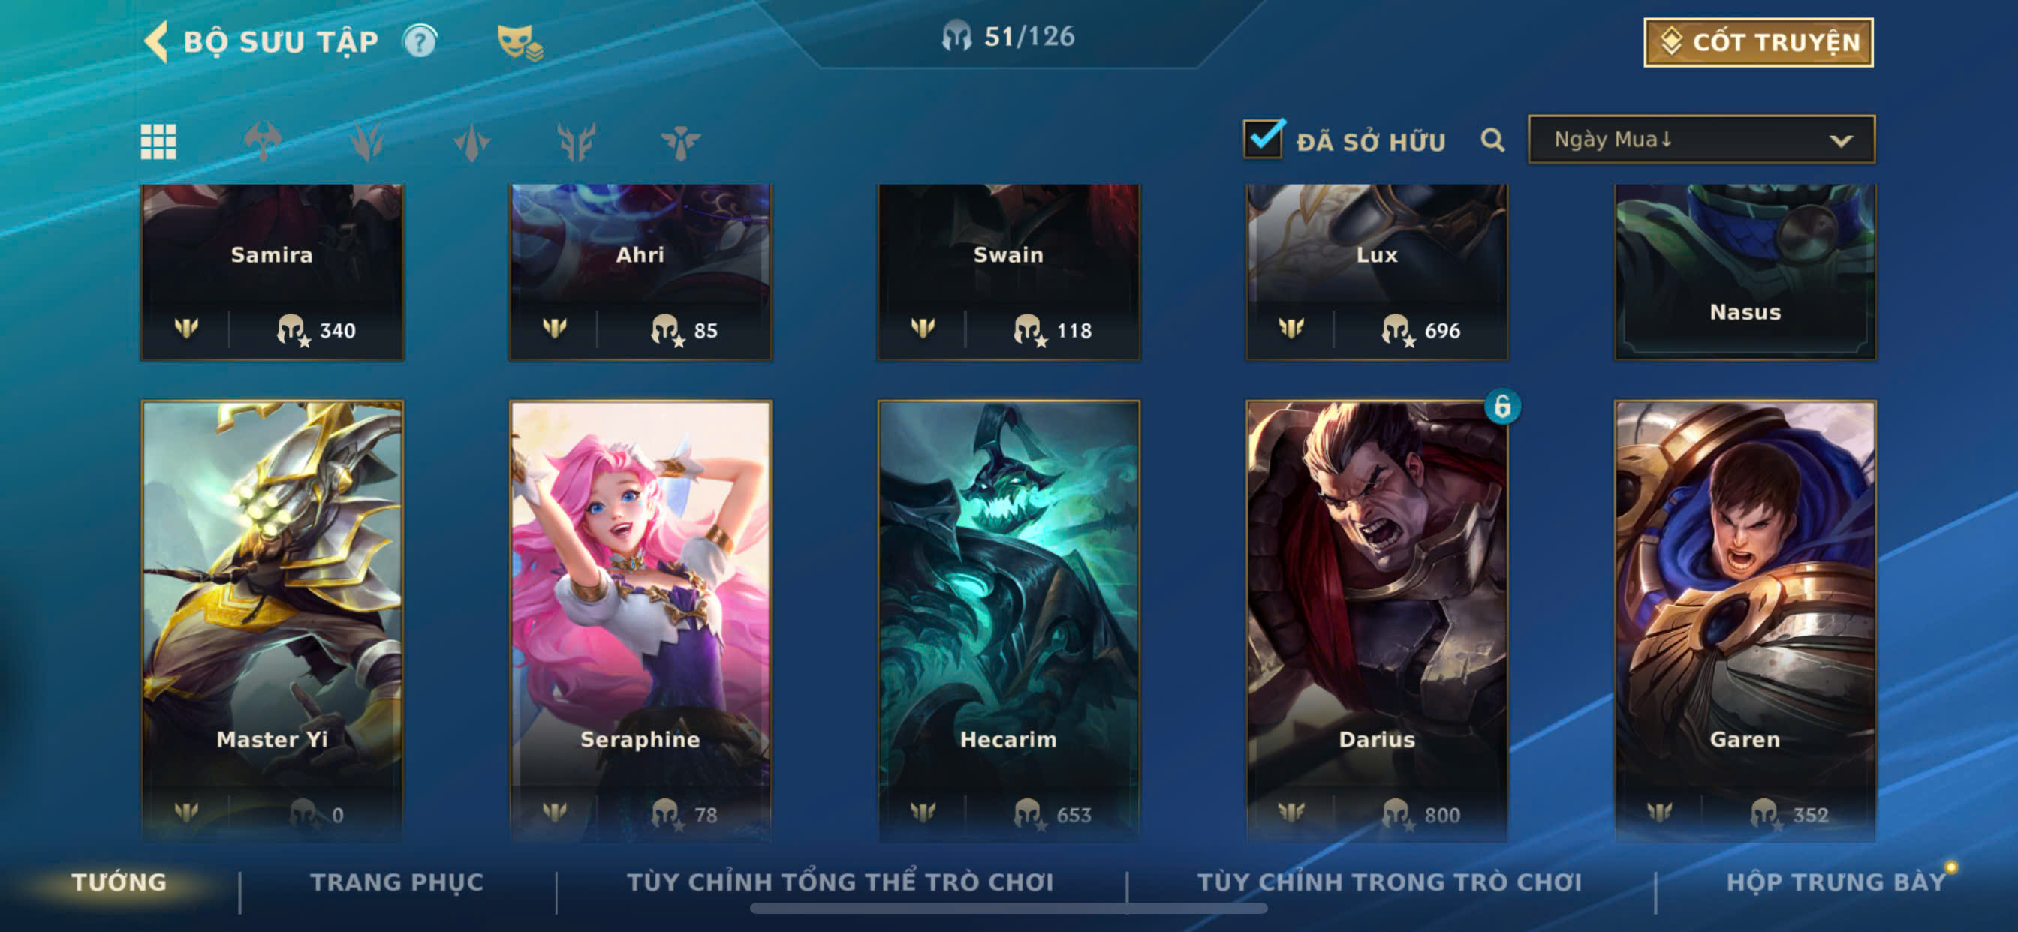Open the mask and coins icon
Image resolution: width=2018 pixels, height=932 pixels.
(x=520, y=42)
